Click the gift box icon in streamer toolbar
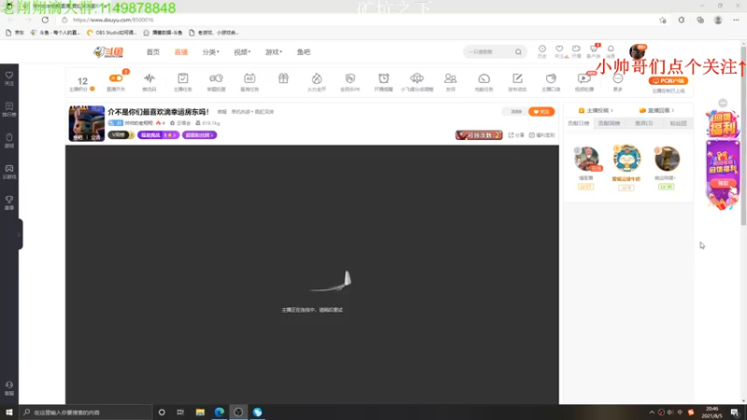The image size is (747, 420). (284, 78)
